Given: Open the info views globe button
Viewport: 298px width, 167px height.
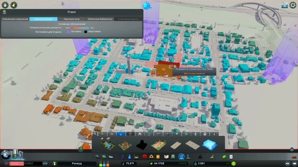Looking at the screenshot, I should [5, 154].
